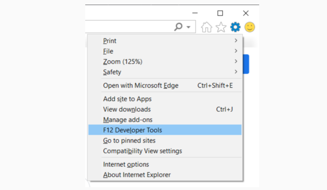Click the Favorites star icon
327x190 pixels.
click(x=221, y=27)
